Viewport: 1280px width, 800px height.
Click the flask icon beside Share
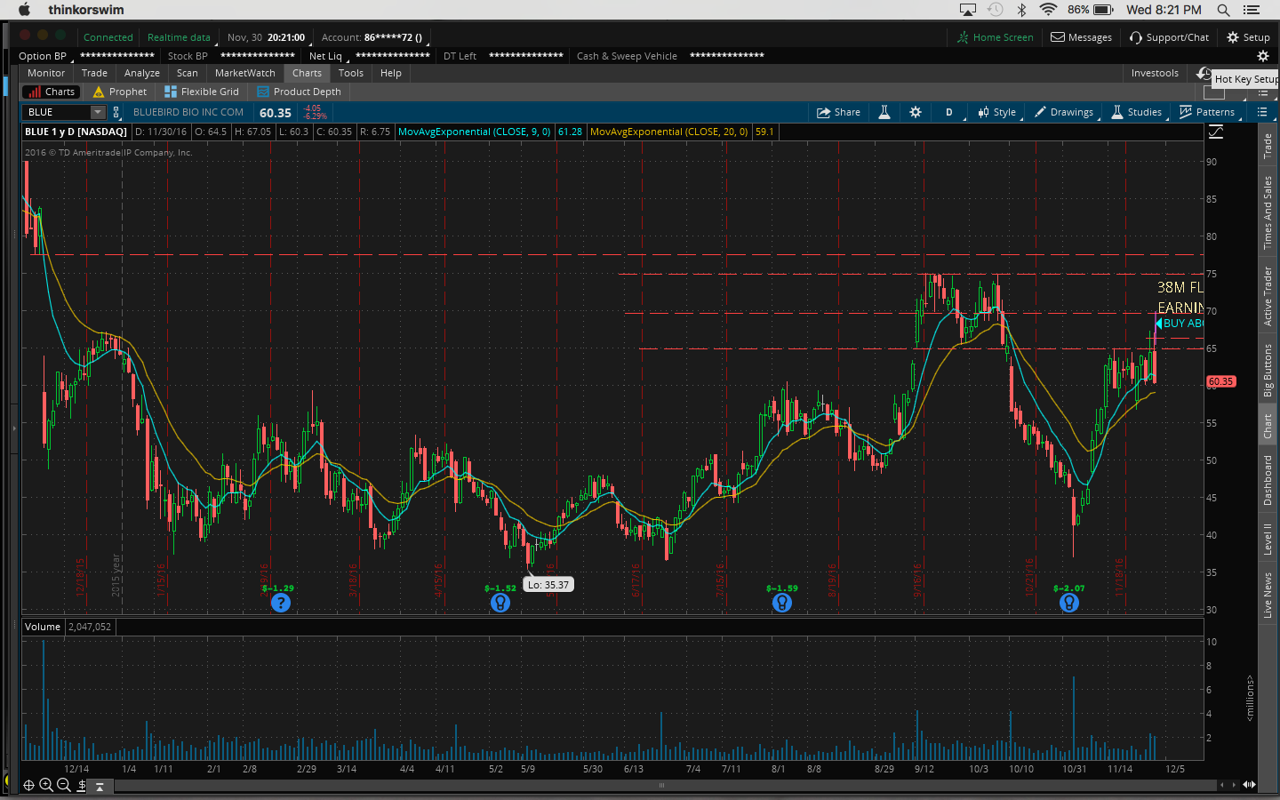[884, 112]
